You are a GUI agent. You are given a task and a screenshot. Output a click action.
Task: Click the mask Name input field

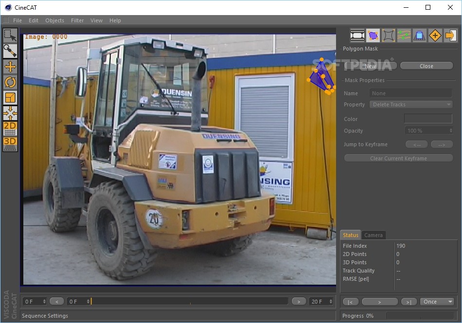click(x=411, y=93)
